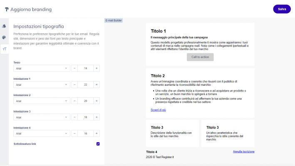Toggle the Sottolineatura link checkbox
The image size is (295, 166).
[98, 144]
